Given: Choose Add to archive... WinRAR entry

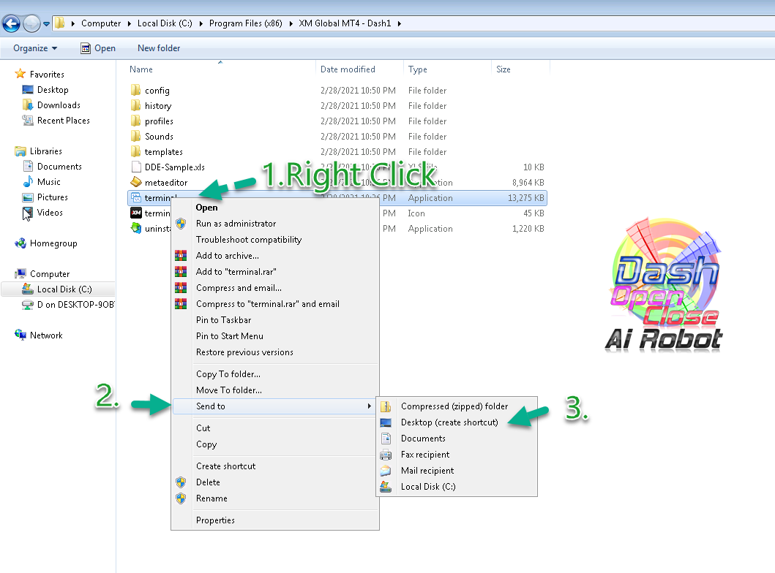Looking at the screenshot, I should click(228, 256).
